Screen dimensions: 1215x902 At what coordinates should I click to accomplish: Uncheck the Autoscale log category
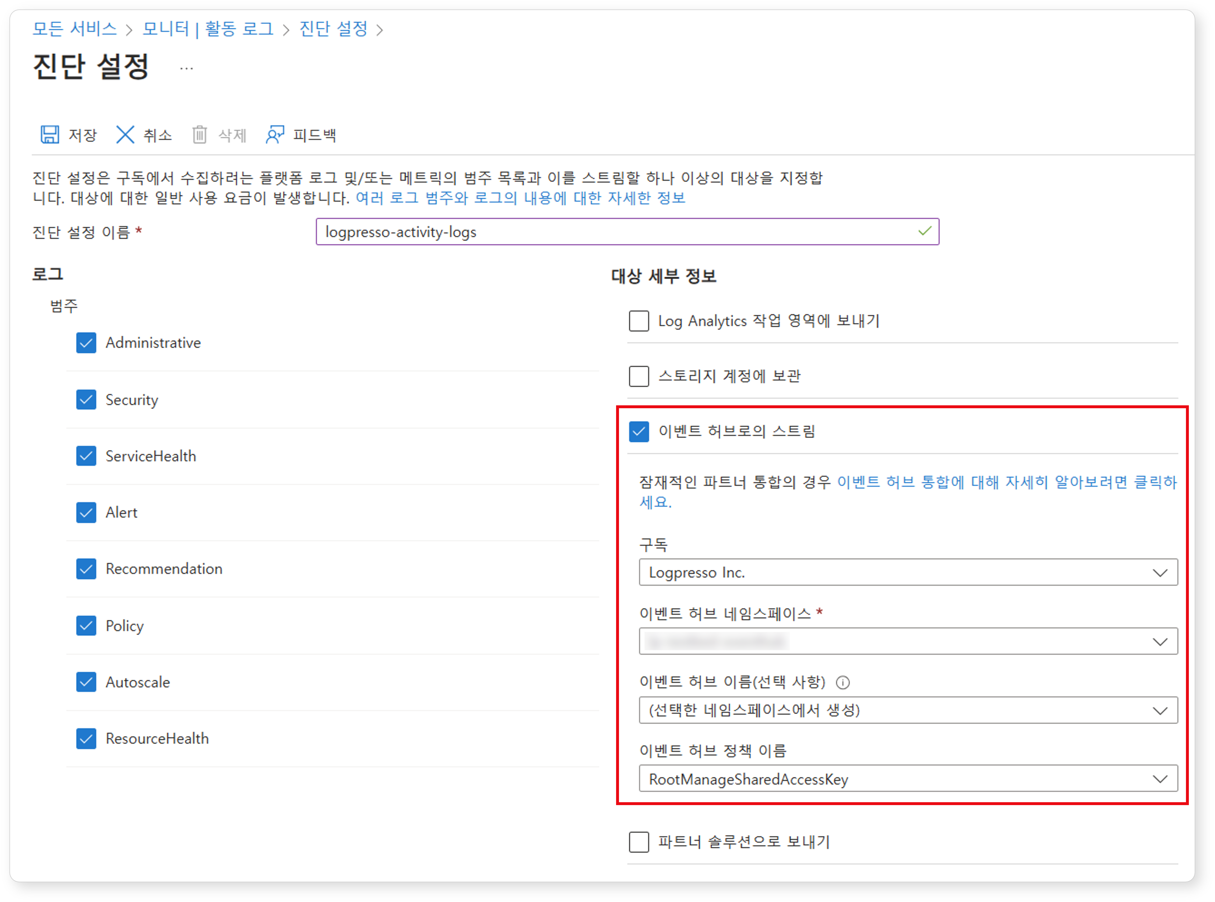tap(86, 682)
